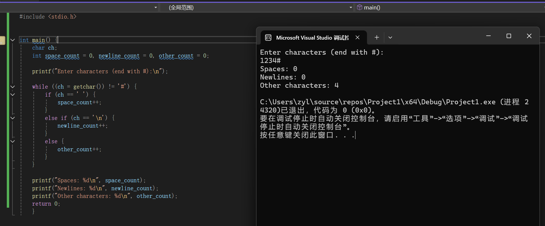
Task: Click the space_count++ statement
Action: (79, 103)
